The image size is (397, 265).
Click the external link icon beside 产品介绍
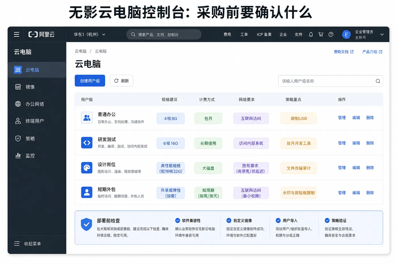[x=381, y=52]
